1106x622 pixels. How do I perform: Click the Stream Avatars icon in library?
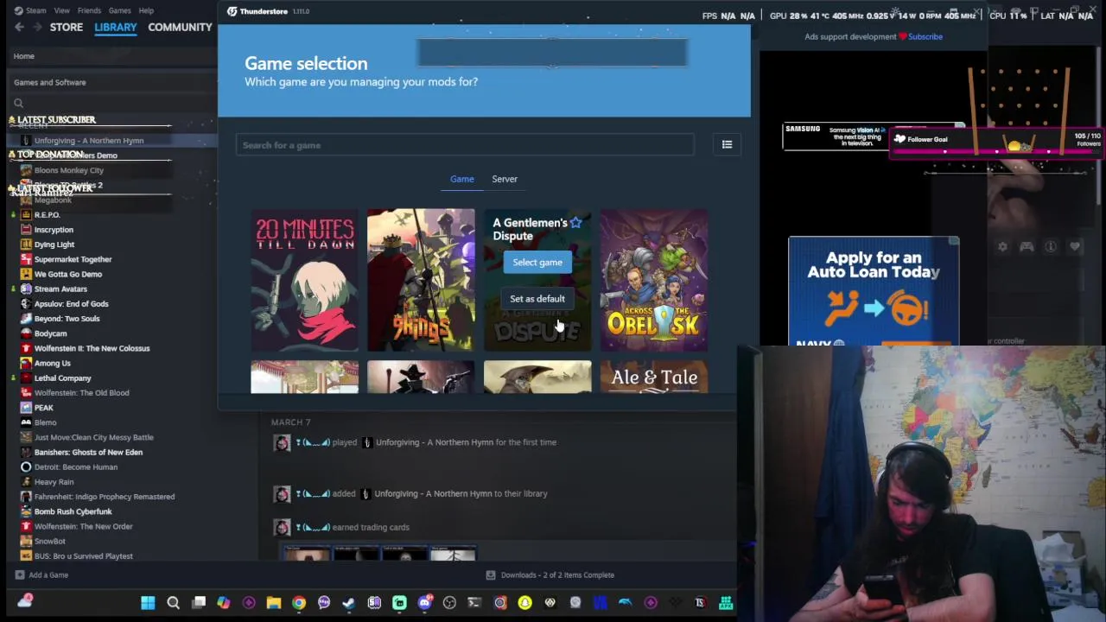point(26,289)
